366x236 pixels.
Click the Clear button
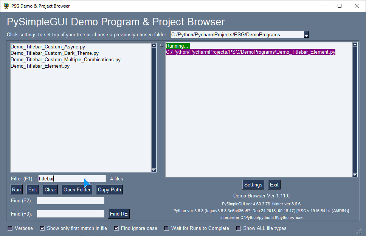[50, 189]
